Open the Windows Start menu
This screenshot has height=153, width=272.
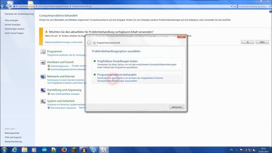[4, 150]
